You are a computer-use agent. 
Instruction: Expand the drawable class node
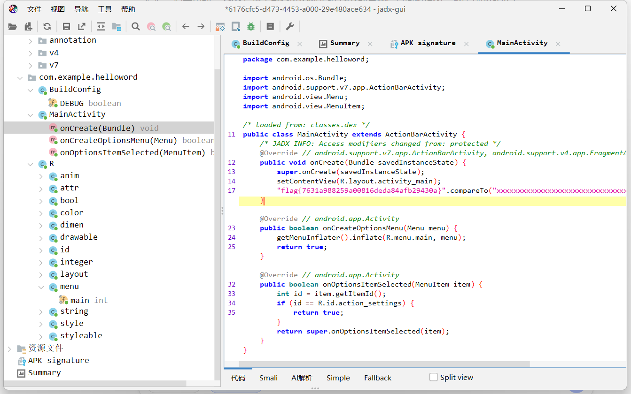click(41, 237)
